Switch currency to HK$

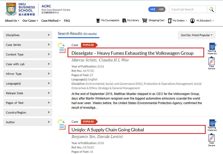pos(152,9)
